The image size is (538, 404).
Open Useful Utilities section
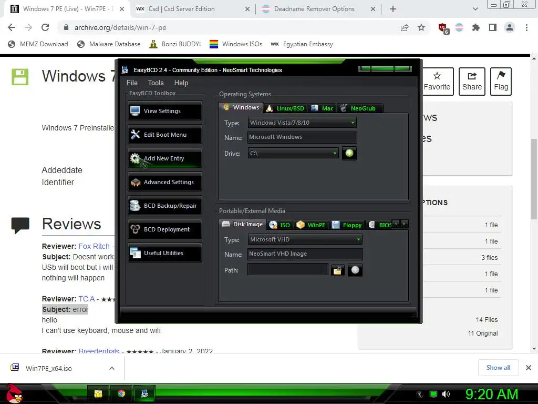[x=164, y=253]
